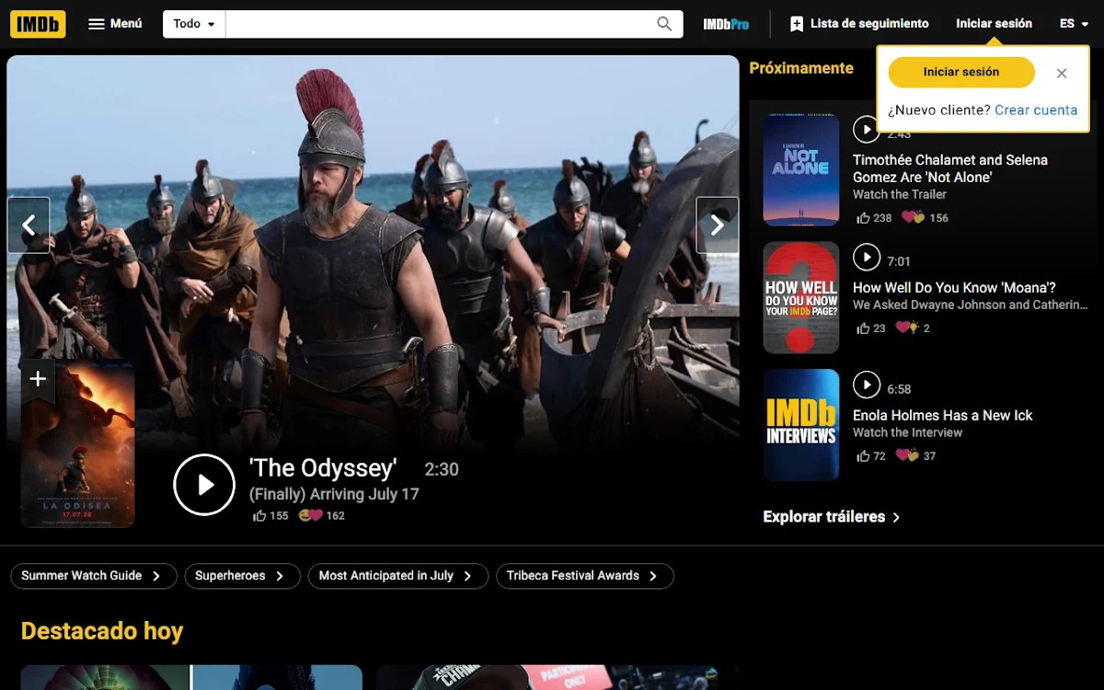Like Enola Holmes interview thumbs up 72
The width and height of the screenshot is (1104, 690).
[871, 456]
